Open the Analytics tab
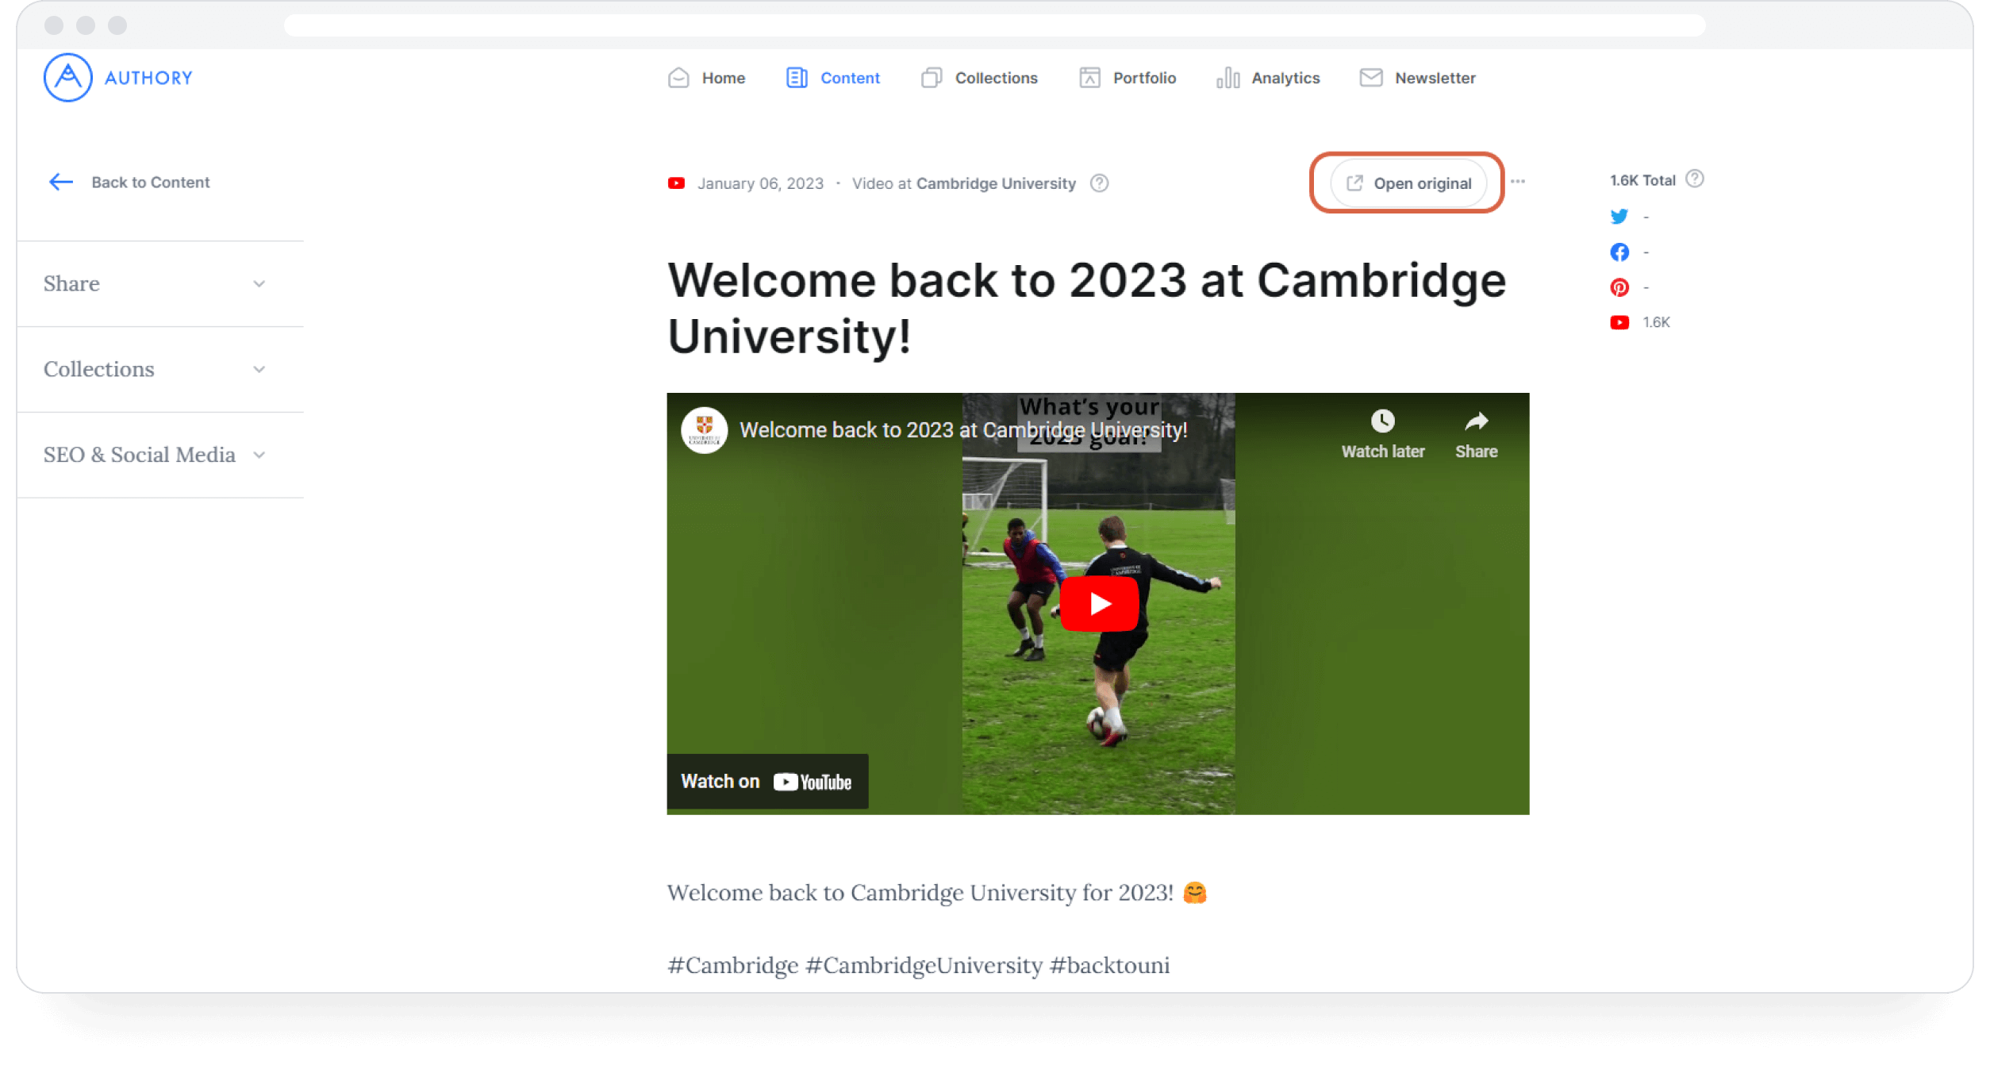This screenshot has width=1990, height=1073. (1268, 78)
